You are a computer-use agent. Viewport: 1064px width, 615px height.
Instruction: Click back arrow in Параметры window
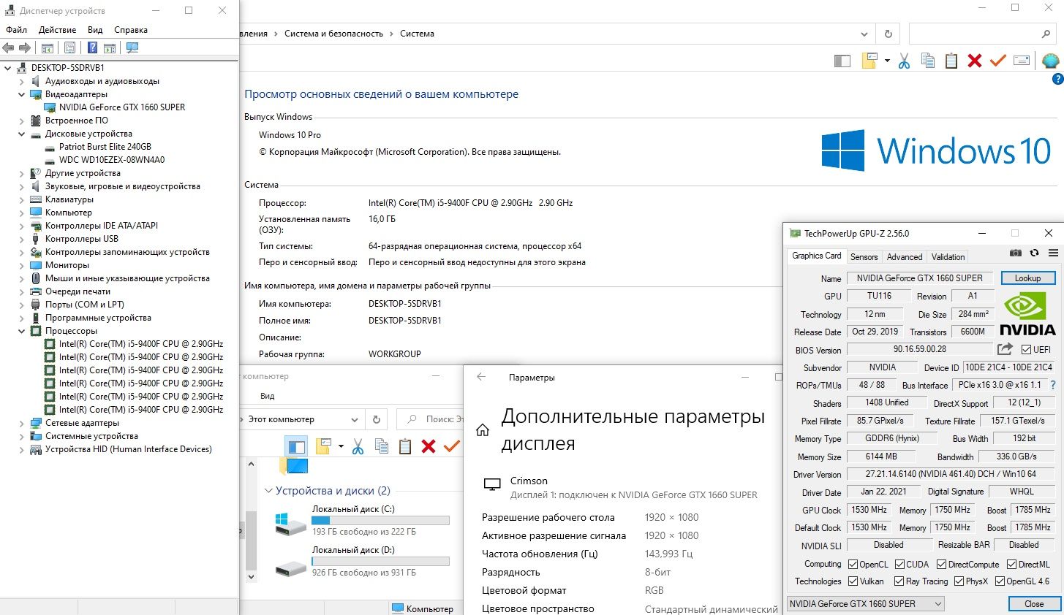click(481, 377)
